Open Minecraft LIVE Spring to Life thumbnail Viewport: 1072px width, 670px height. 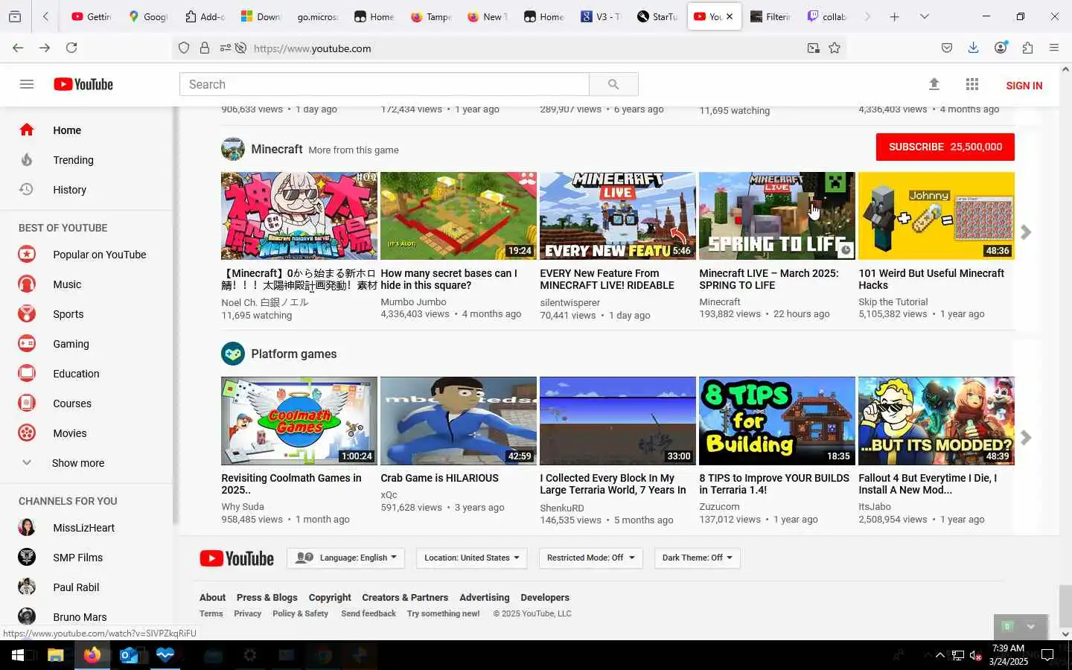(777, 216)
